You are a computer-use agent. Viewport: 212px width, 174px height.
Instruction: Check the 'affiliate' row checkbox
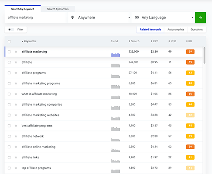pos(9,62)
